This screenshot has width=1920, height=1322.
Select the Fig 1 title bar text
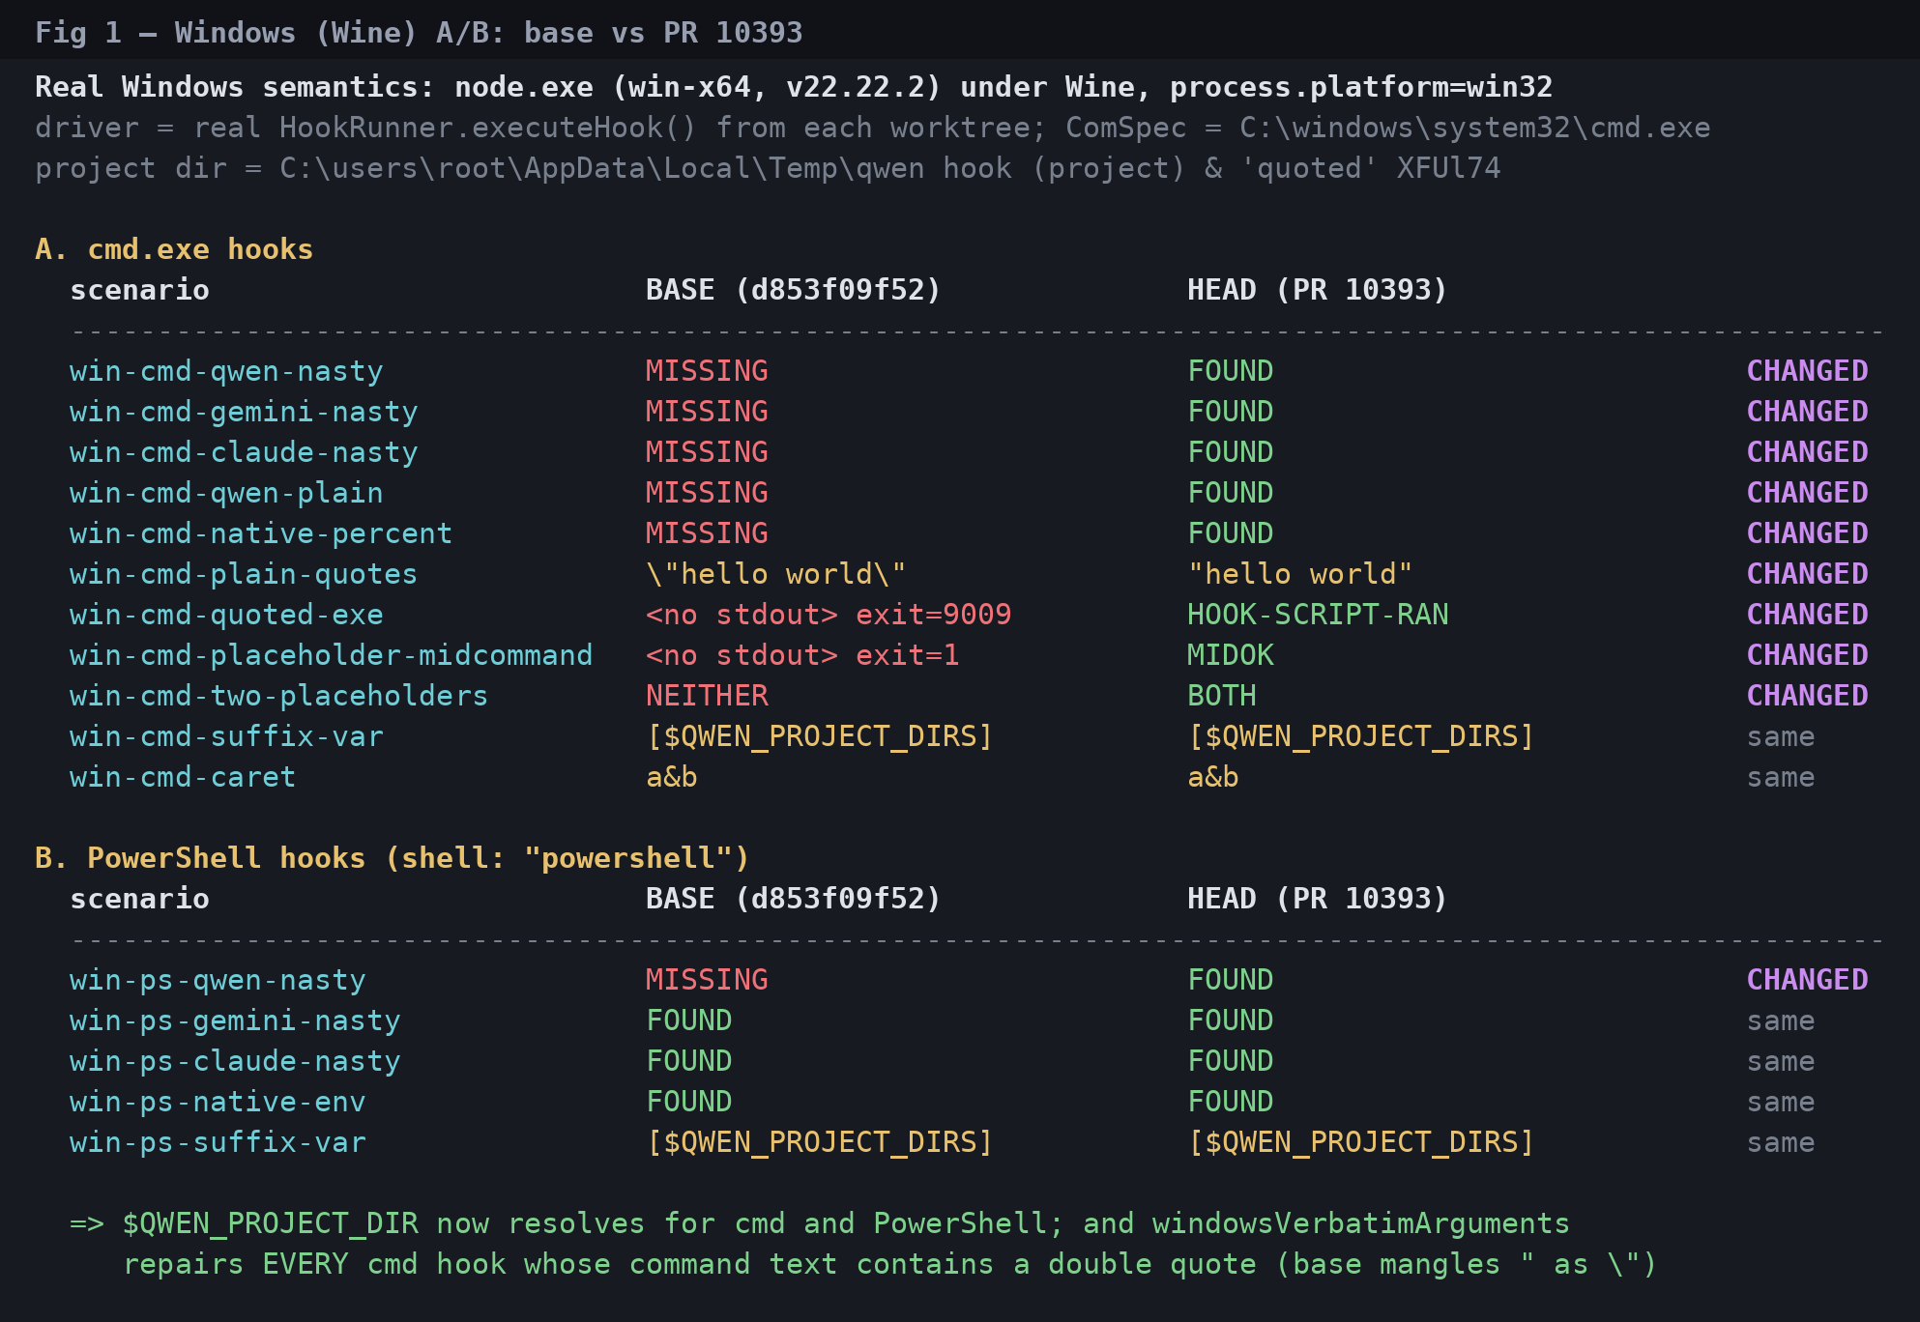419,33
